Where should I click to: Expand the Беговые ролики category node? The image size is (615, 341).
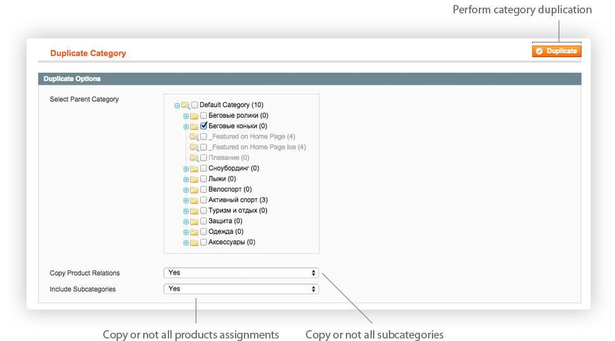click(x=186, y=116)
